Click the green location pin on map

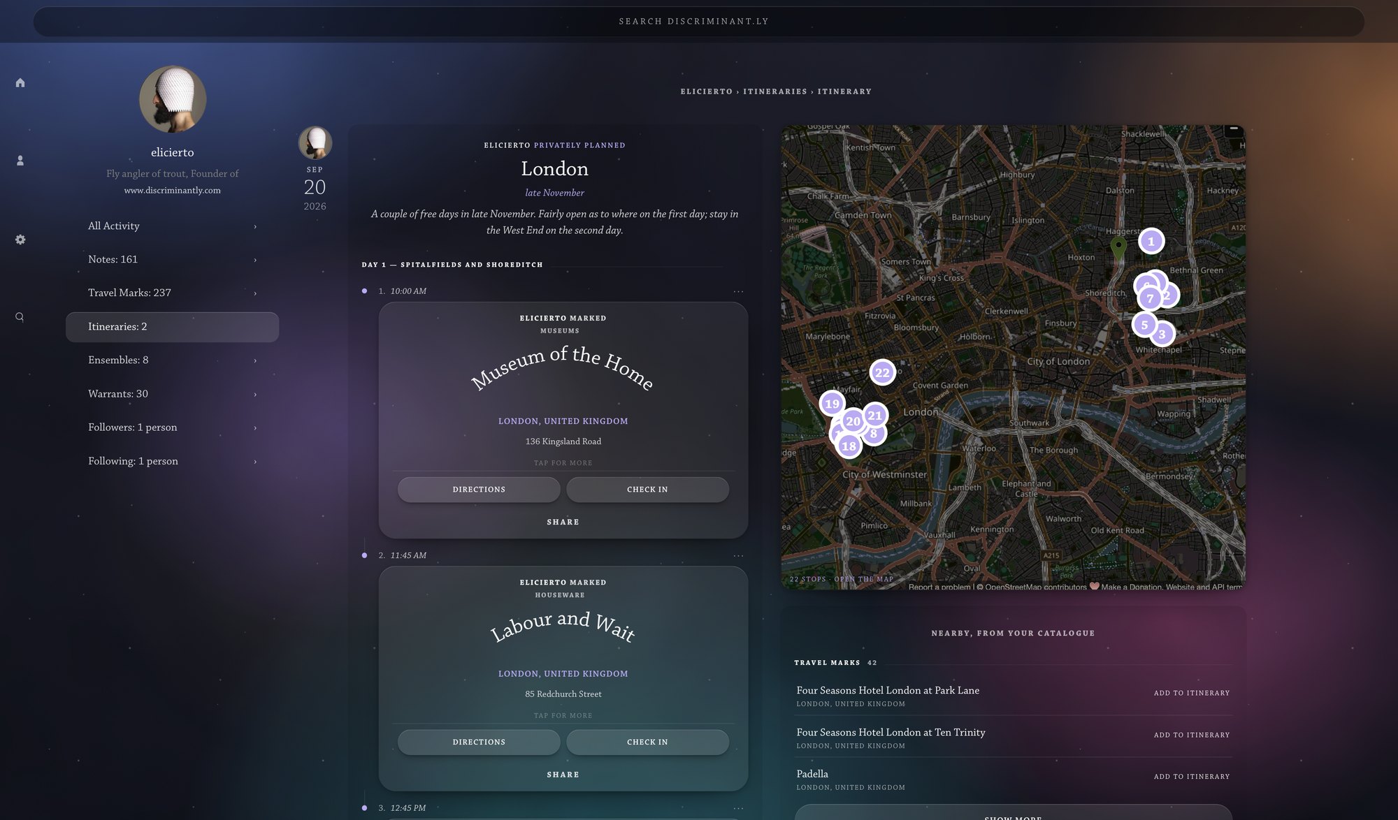click(1118, 247)
